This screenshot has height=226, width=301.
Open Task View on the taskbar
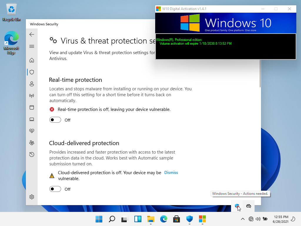tap(125, 219)
